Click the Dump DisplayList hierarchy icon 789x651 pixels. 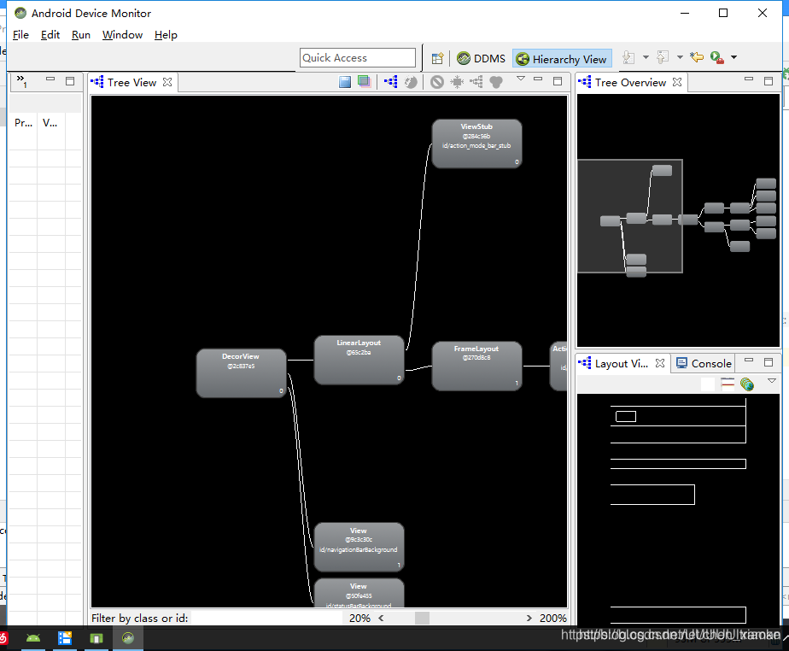[476, 81]
